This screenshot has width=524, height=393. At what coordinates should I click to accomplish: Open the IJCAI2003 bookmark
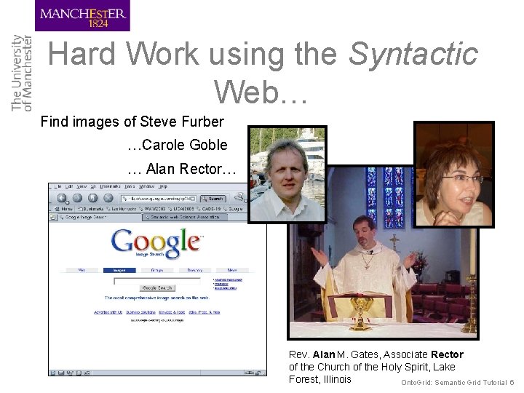181,209
